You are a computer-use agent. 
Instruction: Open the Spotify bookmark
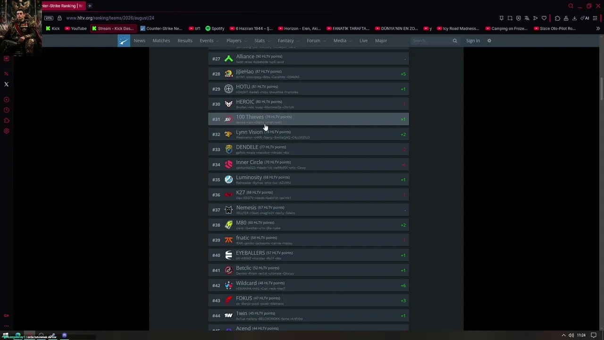pos(215,28)
